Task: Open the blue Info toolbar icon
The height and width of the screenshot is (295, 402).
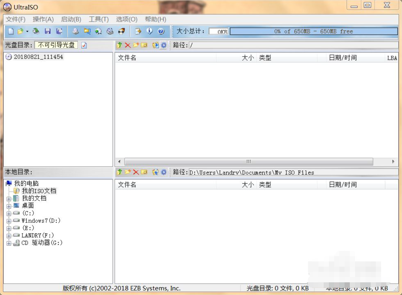Action: click(150, 31)
